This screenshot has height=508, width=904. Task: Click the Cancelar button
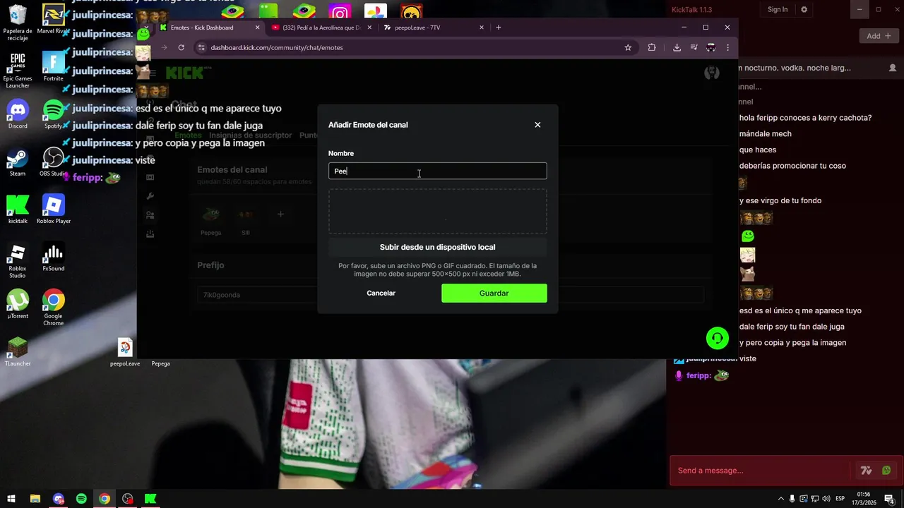pyautogui.click(x=381, y=293)
